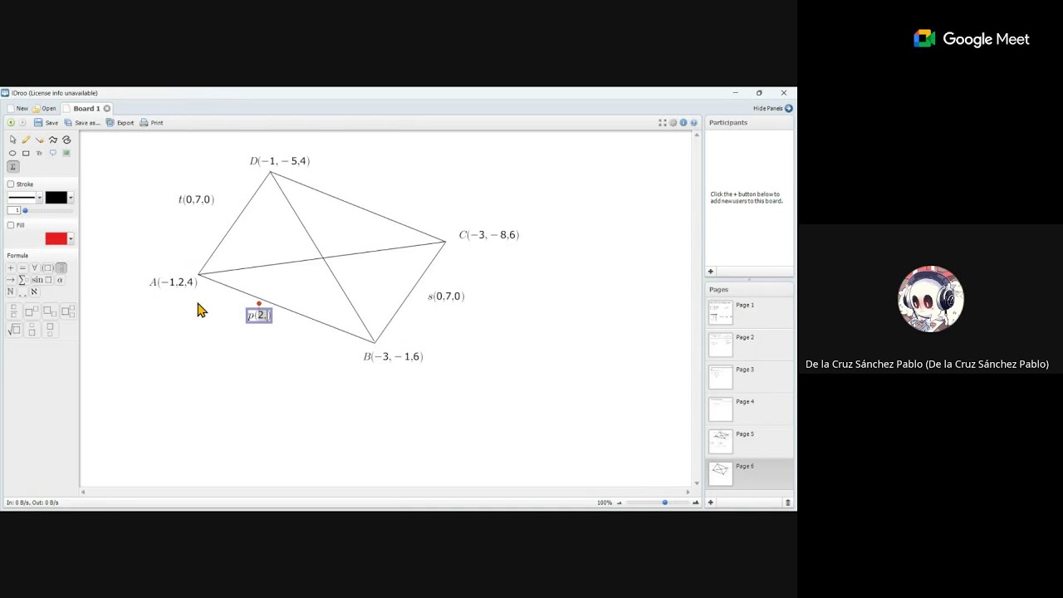The width and height of the screenshot is (1063, 598).
Task: Insert a square root formula template
Action: tap(14, 330)
